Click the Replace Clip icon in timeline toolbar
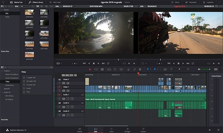This screenshot has height=133, width=223. (x=121, y=69)
